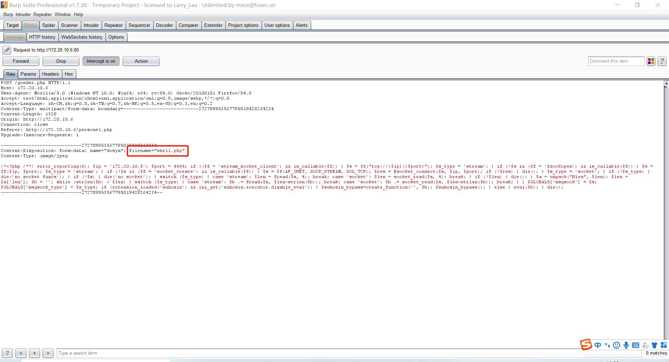Switch to the Decoder tab
The width and height of the screenshot is (669, 362).
click(x=164, y=25)
